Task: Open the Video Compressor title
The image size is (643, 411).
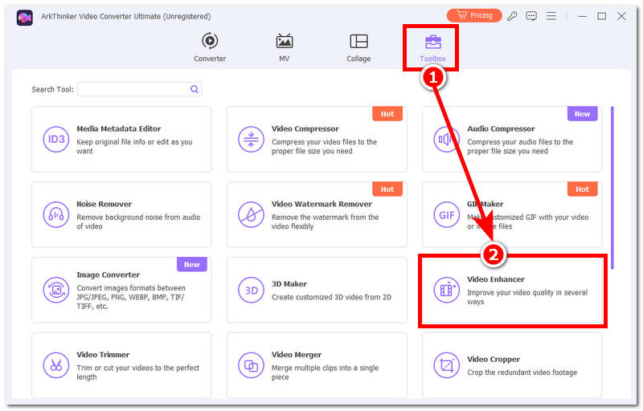Action: pos(305,128)
